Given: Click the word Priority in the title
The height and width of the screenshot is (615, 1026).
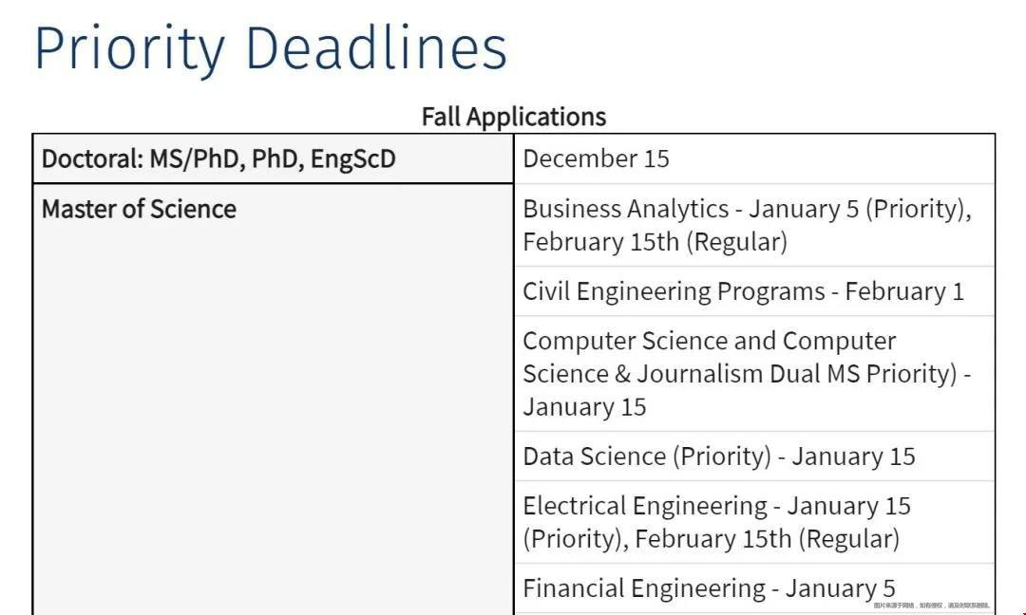Looking at the screenshot, I should point(129,51).
